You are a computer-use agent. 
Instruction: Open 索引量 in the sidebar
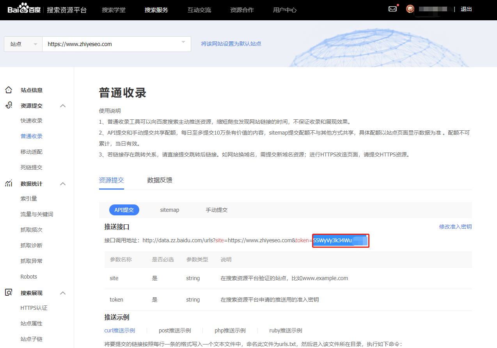(x=28, y=199)
